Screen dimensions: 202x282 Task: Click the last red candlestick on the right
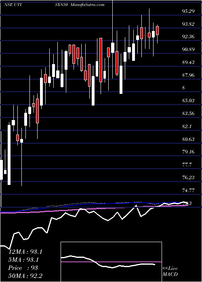pos(157,31)
